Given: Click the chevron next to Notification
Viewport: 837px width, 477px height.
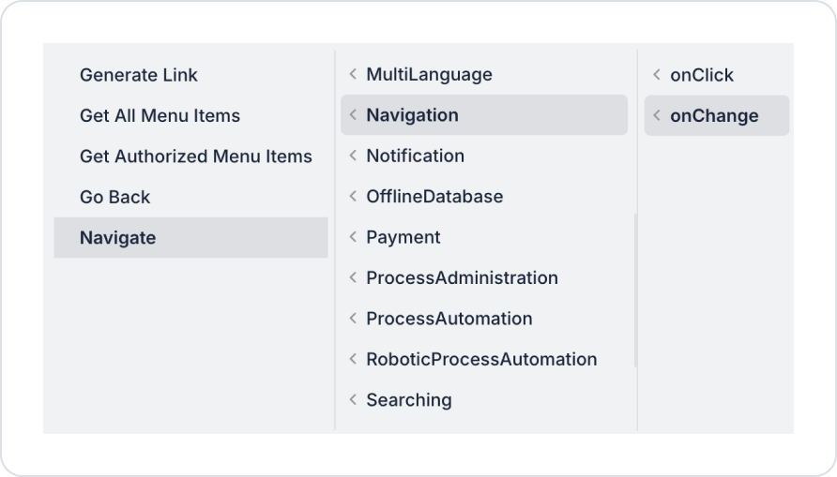Looking at the screenshot, I should [353, 157].
